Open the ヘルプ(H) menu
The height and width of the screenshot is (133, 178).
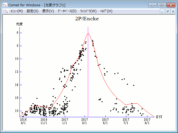click(106, 11)
